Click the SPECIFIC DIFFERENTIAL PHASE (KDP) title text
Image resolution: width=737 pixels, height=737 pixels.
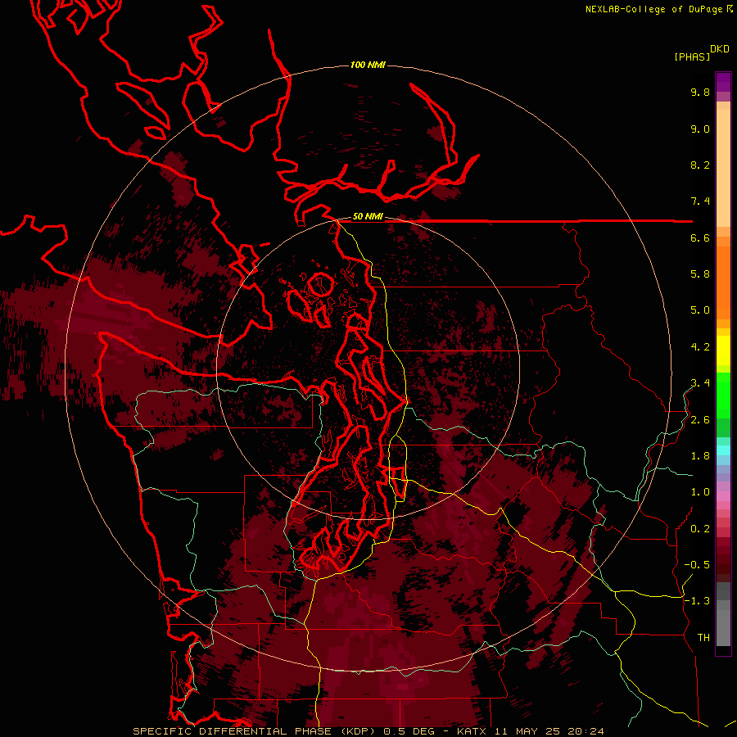pos(254,731)
